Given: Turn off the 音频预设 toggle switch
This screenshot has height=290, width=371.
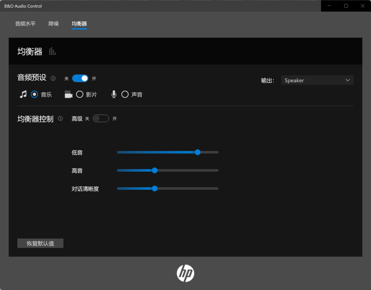Looking at the screenshot, I should [80, 78].
